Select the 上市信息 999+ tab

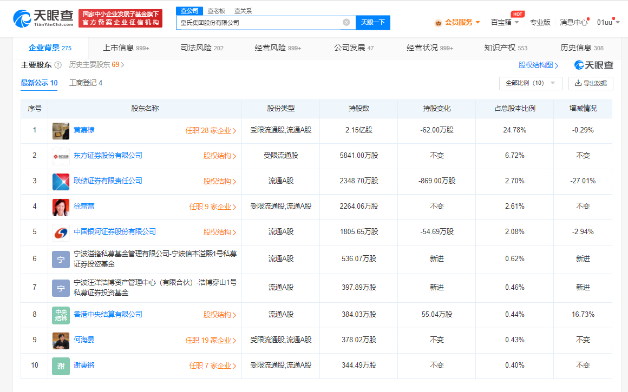coord(126,48)
